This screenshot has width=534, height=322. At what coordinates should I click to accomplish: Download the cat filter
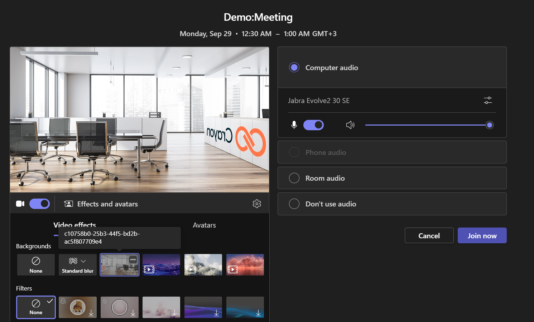pos(91,313)
